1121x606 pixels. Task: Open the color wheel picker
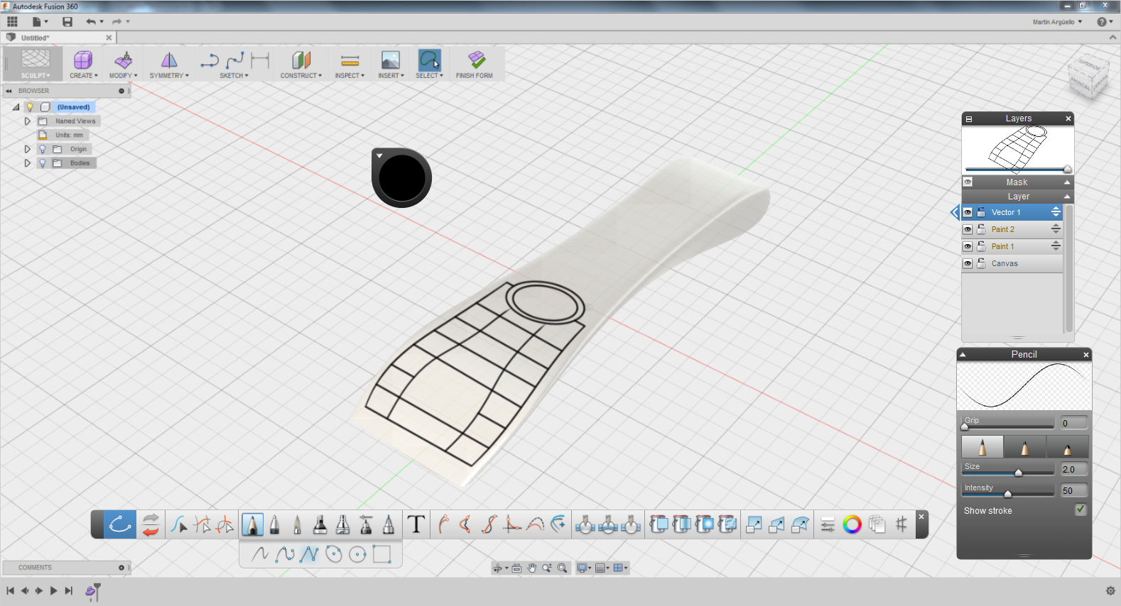(852, 524)
